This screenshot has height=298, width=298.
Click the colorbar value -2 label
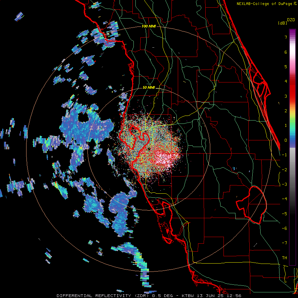point(284,170)
